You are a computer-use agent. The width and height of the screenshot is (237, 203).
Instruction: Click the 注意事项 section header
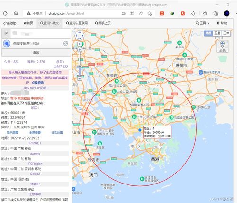coord(35,194)
